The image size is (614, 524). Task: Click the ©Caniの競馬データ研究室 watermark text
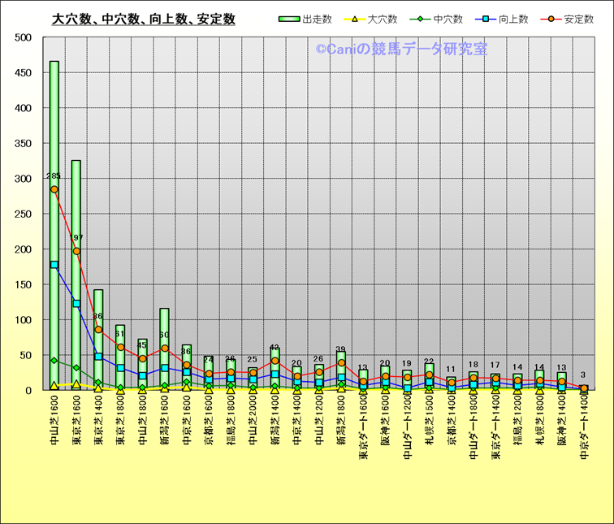401,50
